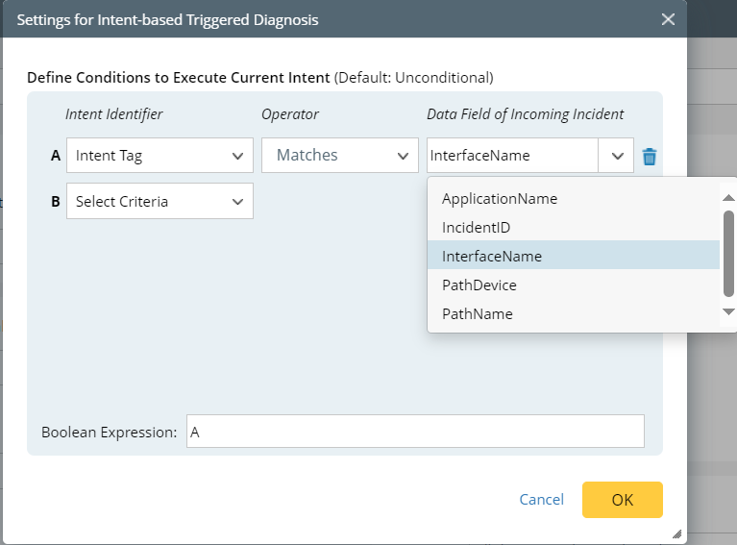Viewport: 737px width, 545px height.
Task: Select the IncidentID option
Action: (x=477, y=228)
